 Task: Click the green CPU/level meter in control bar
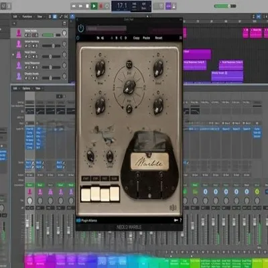pyautogui.click(x=222, y=6)
